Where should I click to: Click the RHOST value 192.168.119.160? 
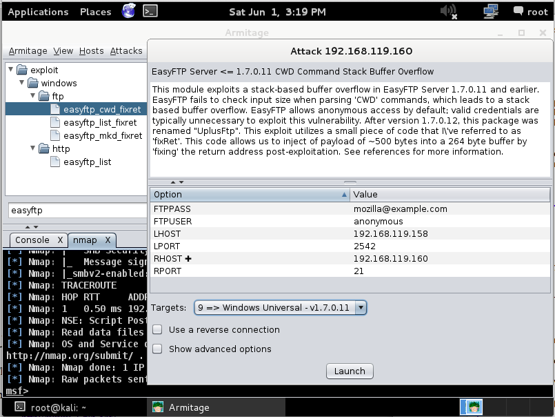(x=391, y=258)
